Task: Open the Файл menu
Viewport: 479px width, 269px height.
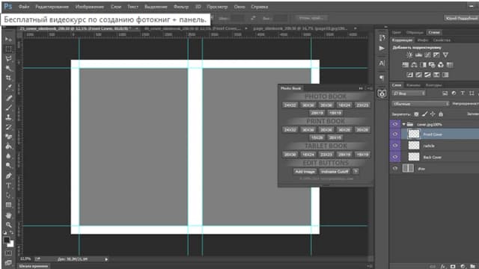Action: click(x=24, y=7)
